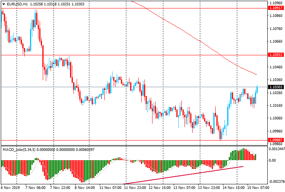Click the 0.0013447 MACD scale value
The image size is (285, 192).
tap(276, 149)
